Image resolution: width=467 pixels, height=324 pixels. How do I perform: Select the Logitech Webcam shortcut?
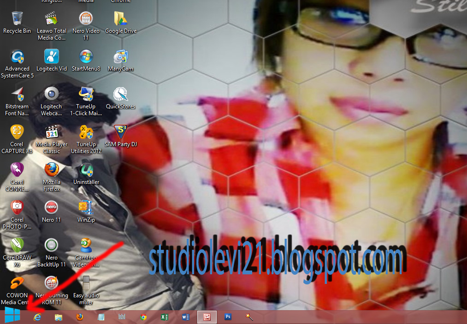click(x=52, y=102)
